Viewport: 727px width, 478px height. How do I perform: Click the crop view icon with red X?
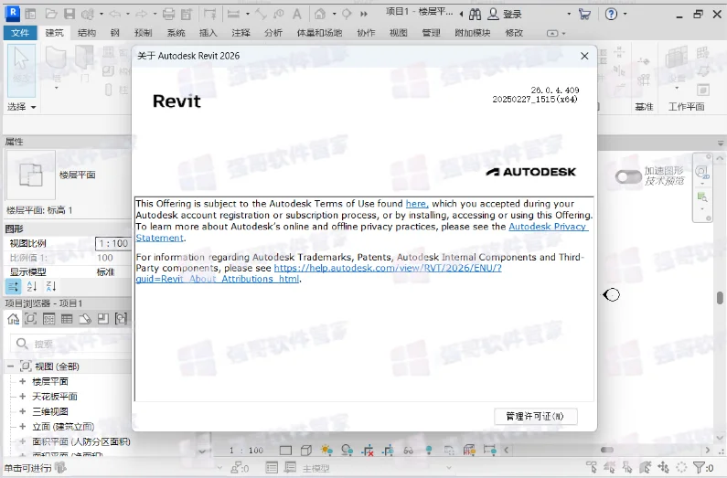[368, 450]
